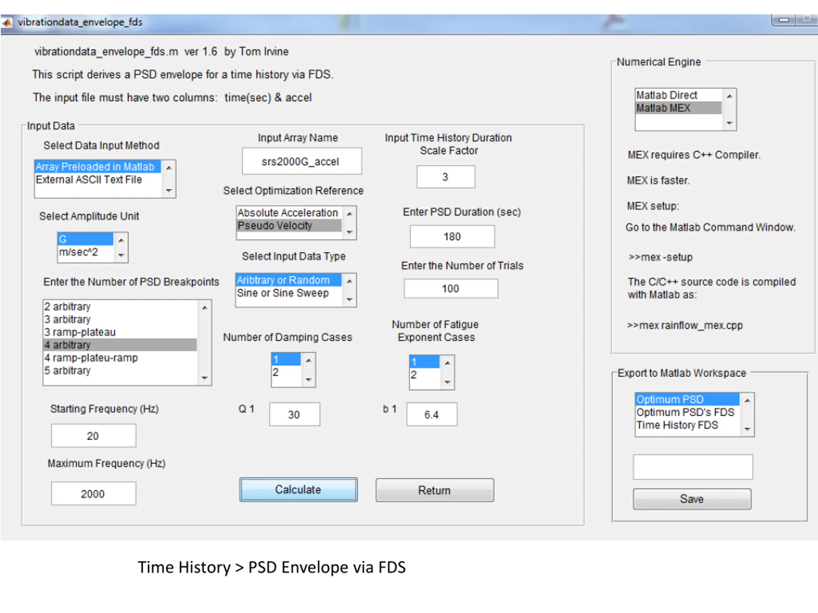Click up arrow of Numerical Engine list
The height and width of the screenshot is (613, 818).
coord(729,96)
